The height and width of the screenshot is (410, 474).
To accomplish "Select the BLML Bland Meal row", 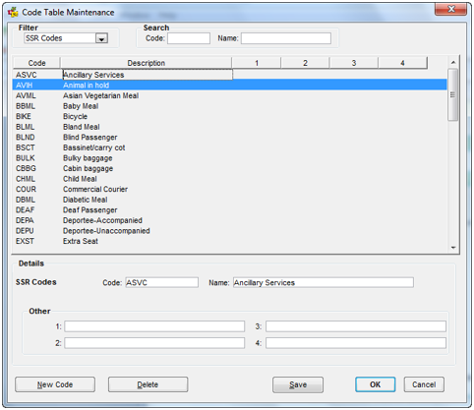I will click(x=230, y=127).
